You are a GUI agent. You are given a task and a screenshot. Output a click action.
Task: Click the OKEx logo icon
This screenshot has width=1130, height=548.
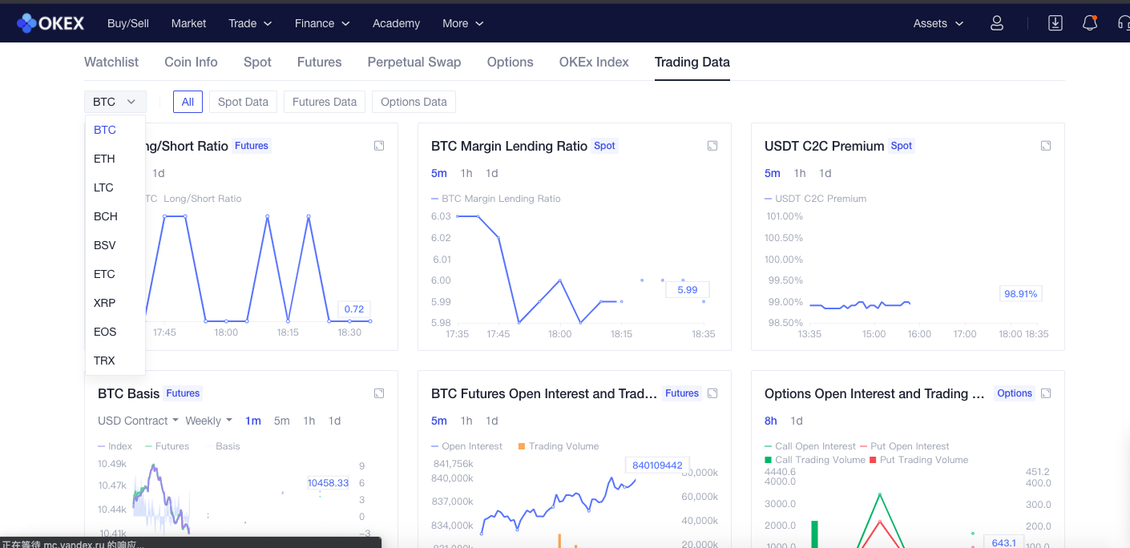click(x=26, y=23)
